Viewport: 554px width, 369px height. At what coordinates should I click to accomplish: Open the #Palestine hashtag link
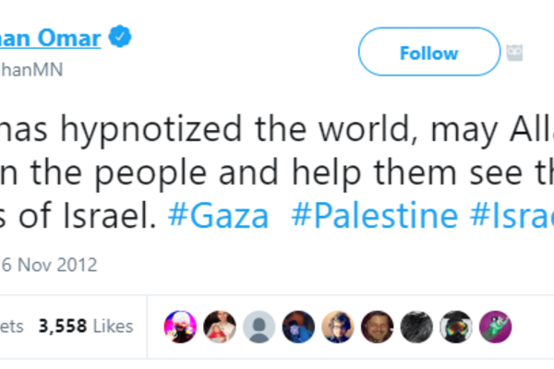click(x=374, y=216)
